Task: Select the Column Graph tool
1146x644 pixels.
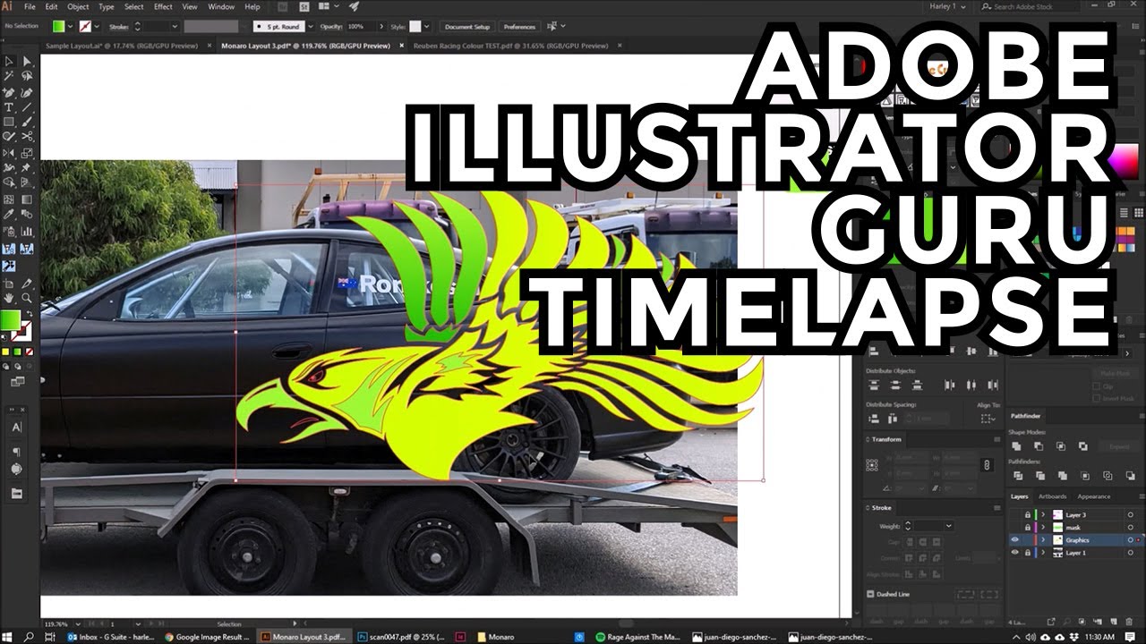Action: coord(27,231)
